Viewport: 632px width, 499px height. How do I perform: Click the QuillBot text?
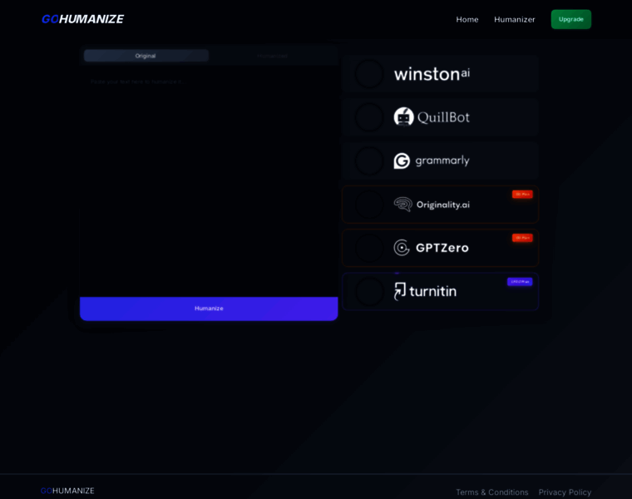443,117
